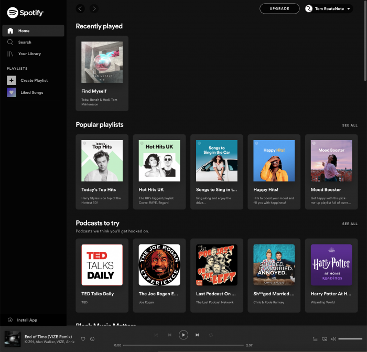Click the Create Playlist plus icon
Image resolution: width=367 pixels, height=352 pixels.
(x=12, y=80)
